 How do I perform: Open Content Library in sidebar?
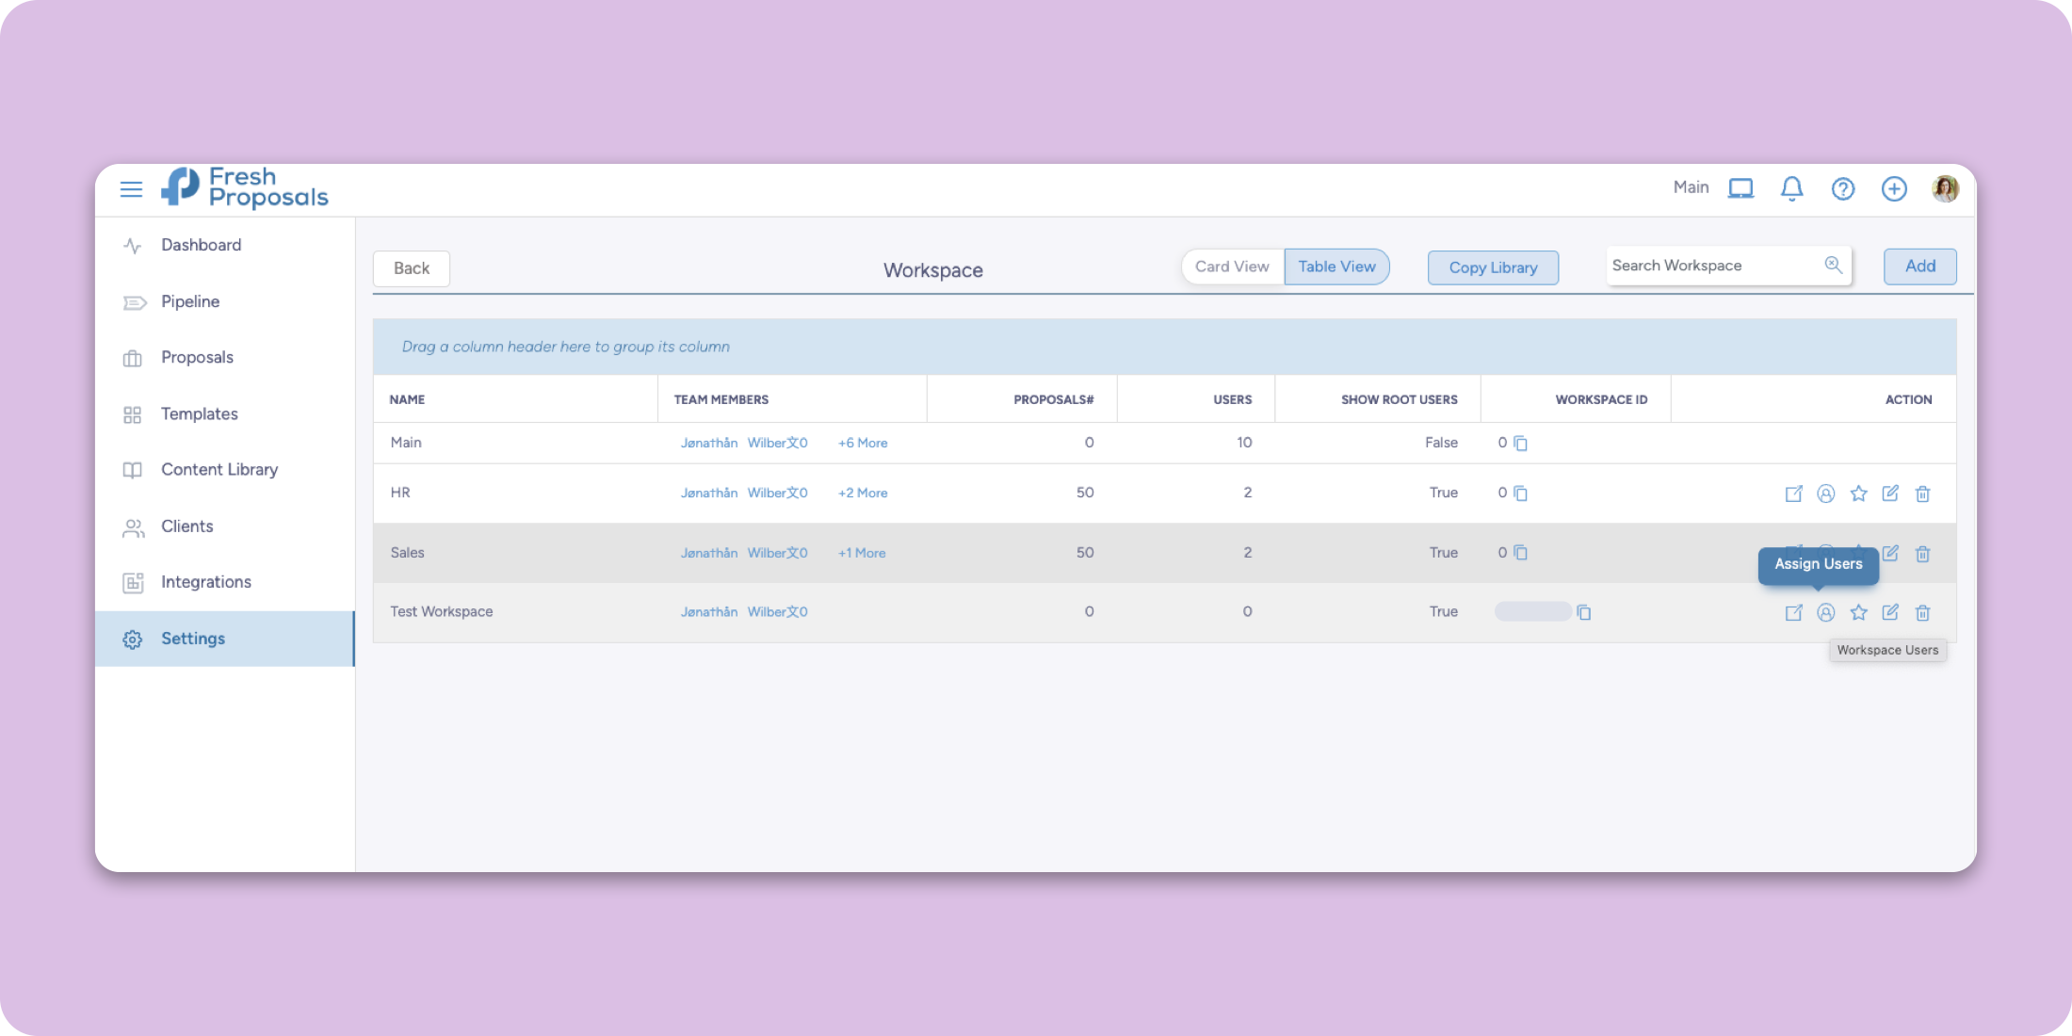tap(219, 469)
